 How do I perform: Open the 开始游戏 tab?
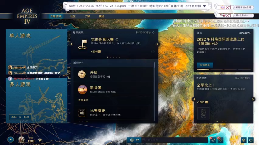(x=56, y=16)
